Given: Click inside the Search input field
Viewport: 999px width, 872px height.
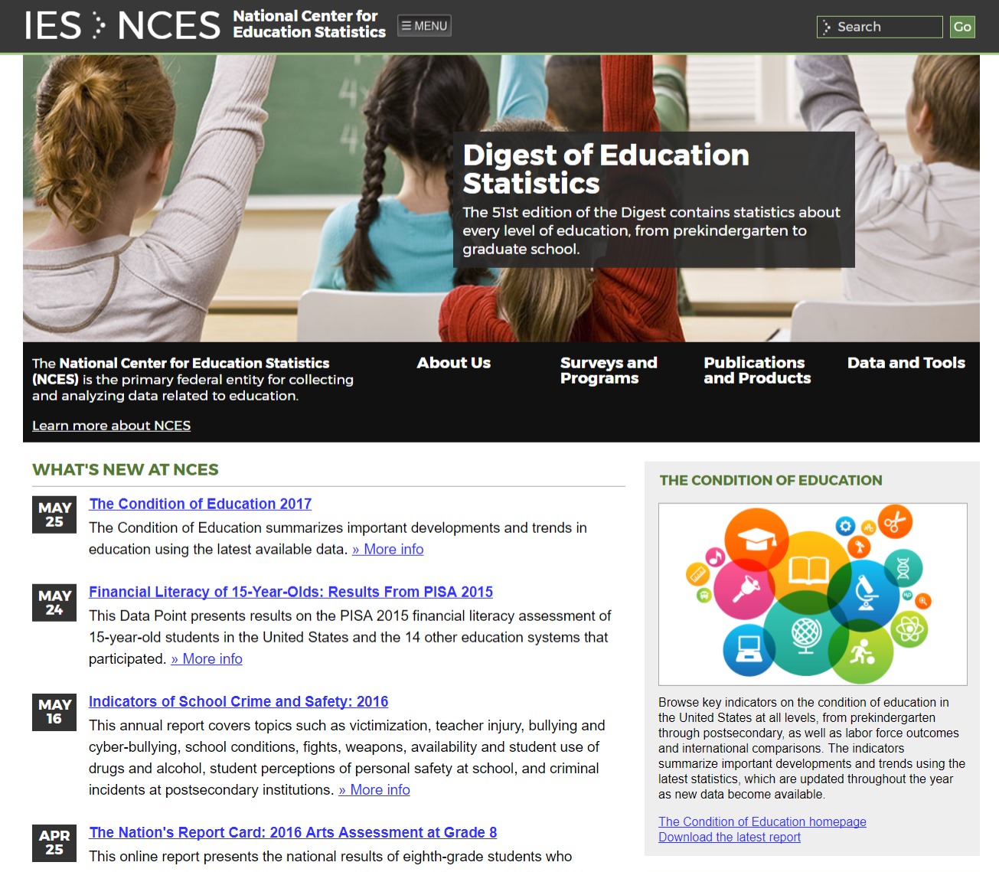Looking at the screenshot, I should (879, 26).
